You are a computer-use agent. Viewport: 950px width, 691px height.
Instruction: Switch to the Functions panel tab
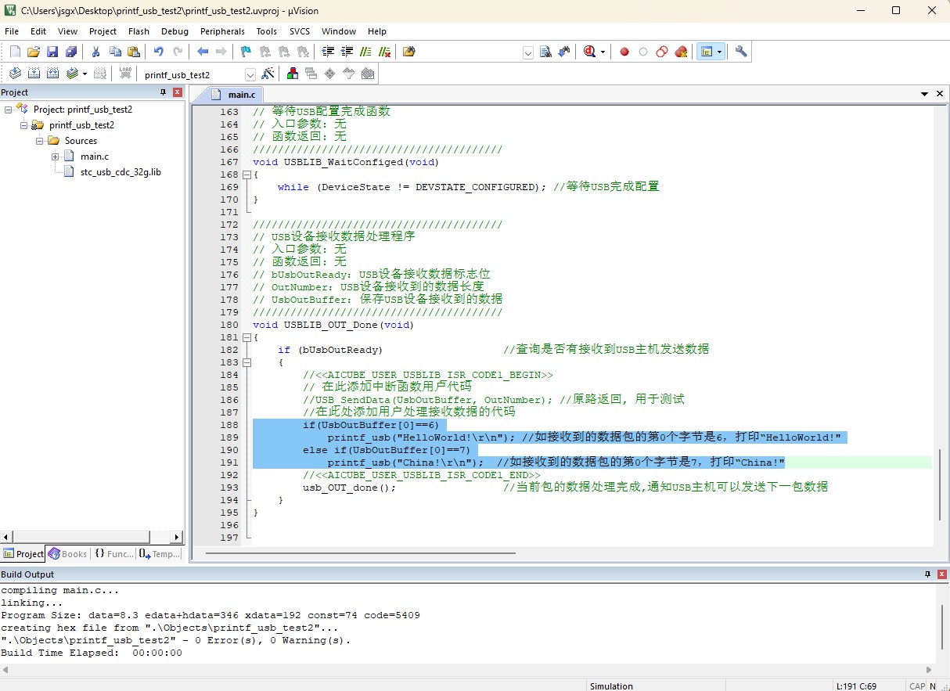114,553
